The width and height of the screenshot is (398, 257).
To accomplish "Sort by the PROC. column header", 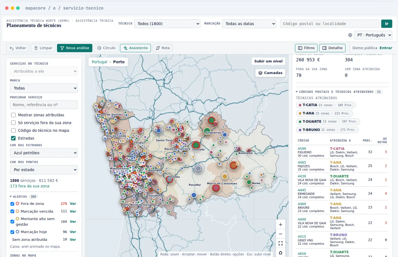I will tap(367, 140).
